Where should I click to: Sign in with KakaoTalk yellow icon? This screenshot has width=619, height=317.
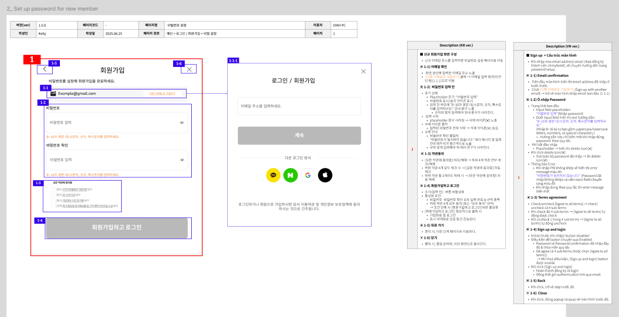[273, 175]
